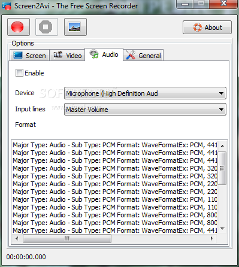Image resolution: width=239 pixels, height=267 pixels.
Task: Click the vertical scrollbar thumb in format list
Action: [222, 168]
